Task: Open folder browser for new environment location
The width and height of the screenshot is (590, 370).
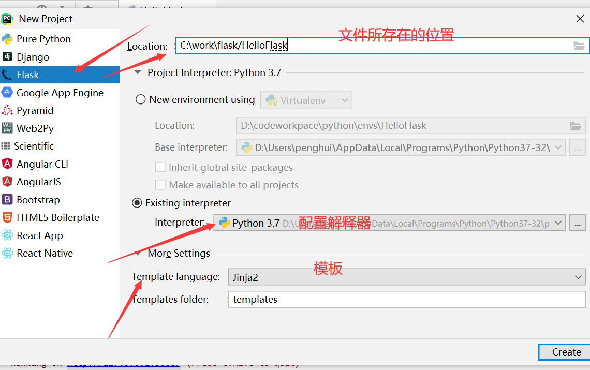Action: point(576,126)
